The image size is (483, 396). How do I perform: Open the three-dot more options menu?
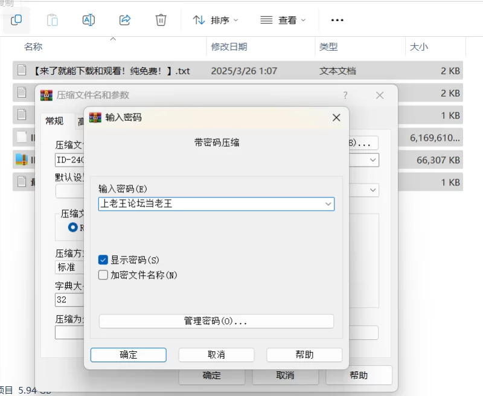tap(337, 20)
